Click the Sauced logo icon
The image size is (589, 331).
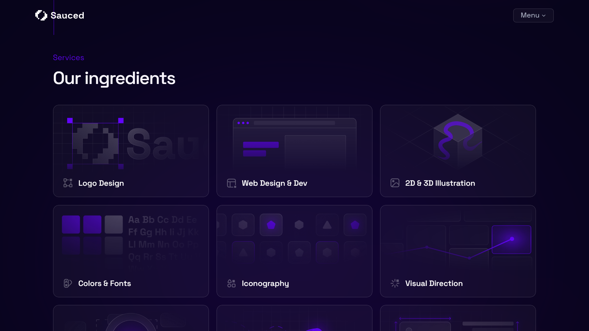pyautogui.click(x=41, y=15)
